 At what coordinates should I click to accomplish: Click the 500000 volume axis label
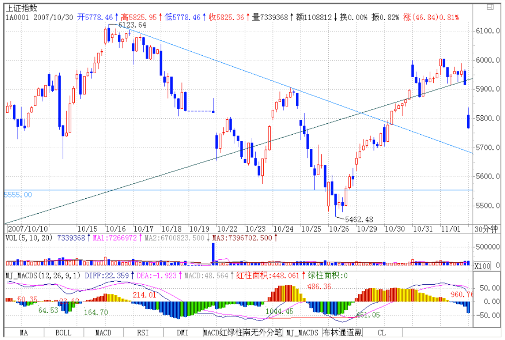coord(488,247)
